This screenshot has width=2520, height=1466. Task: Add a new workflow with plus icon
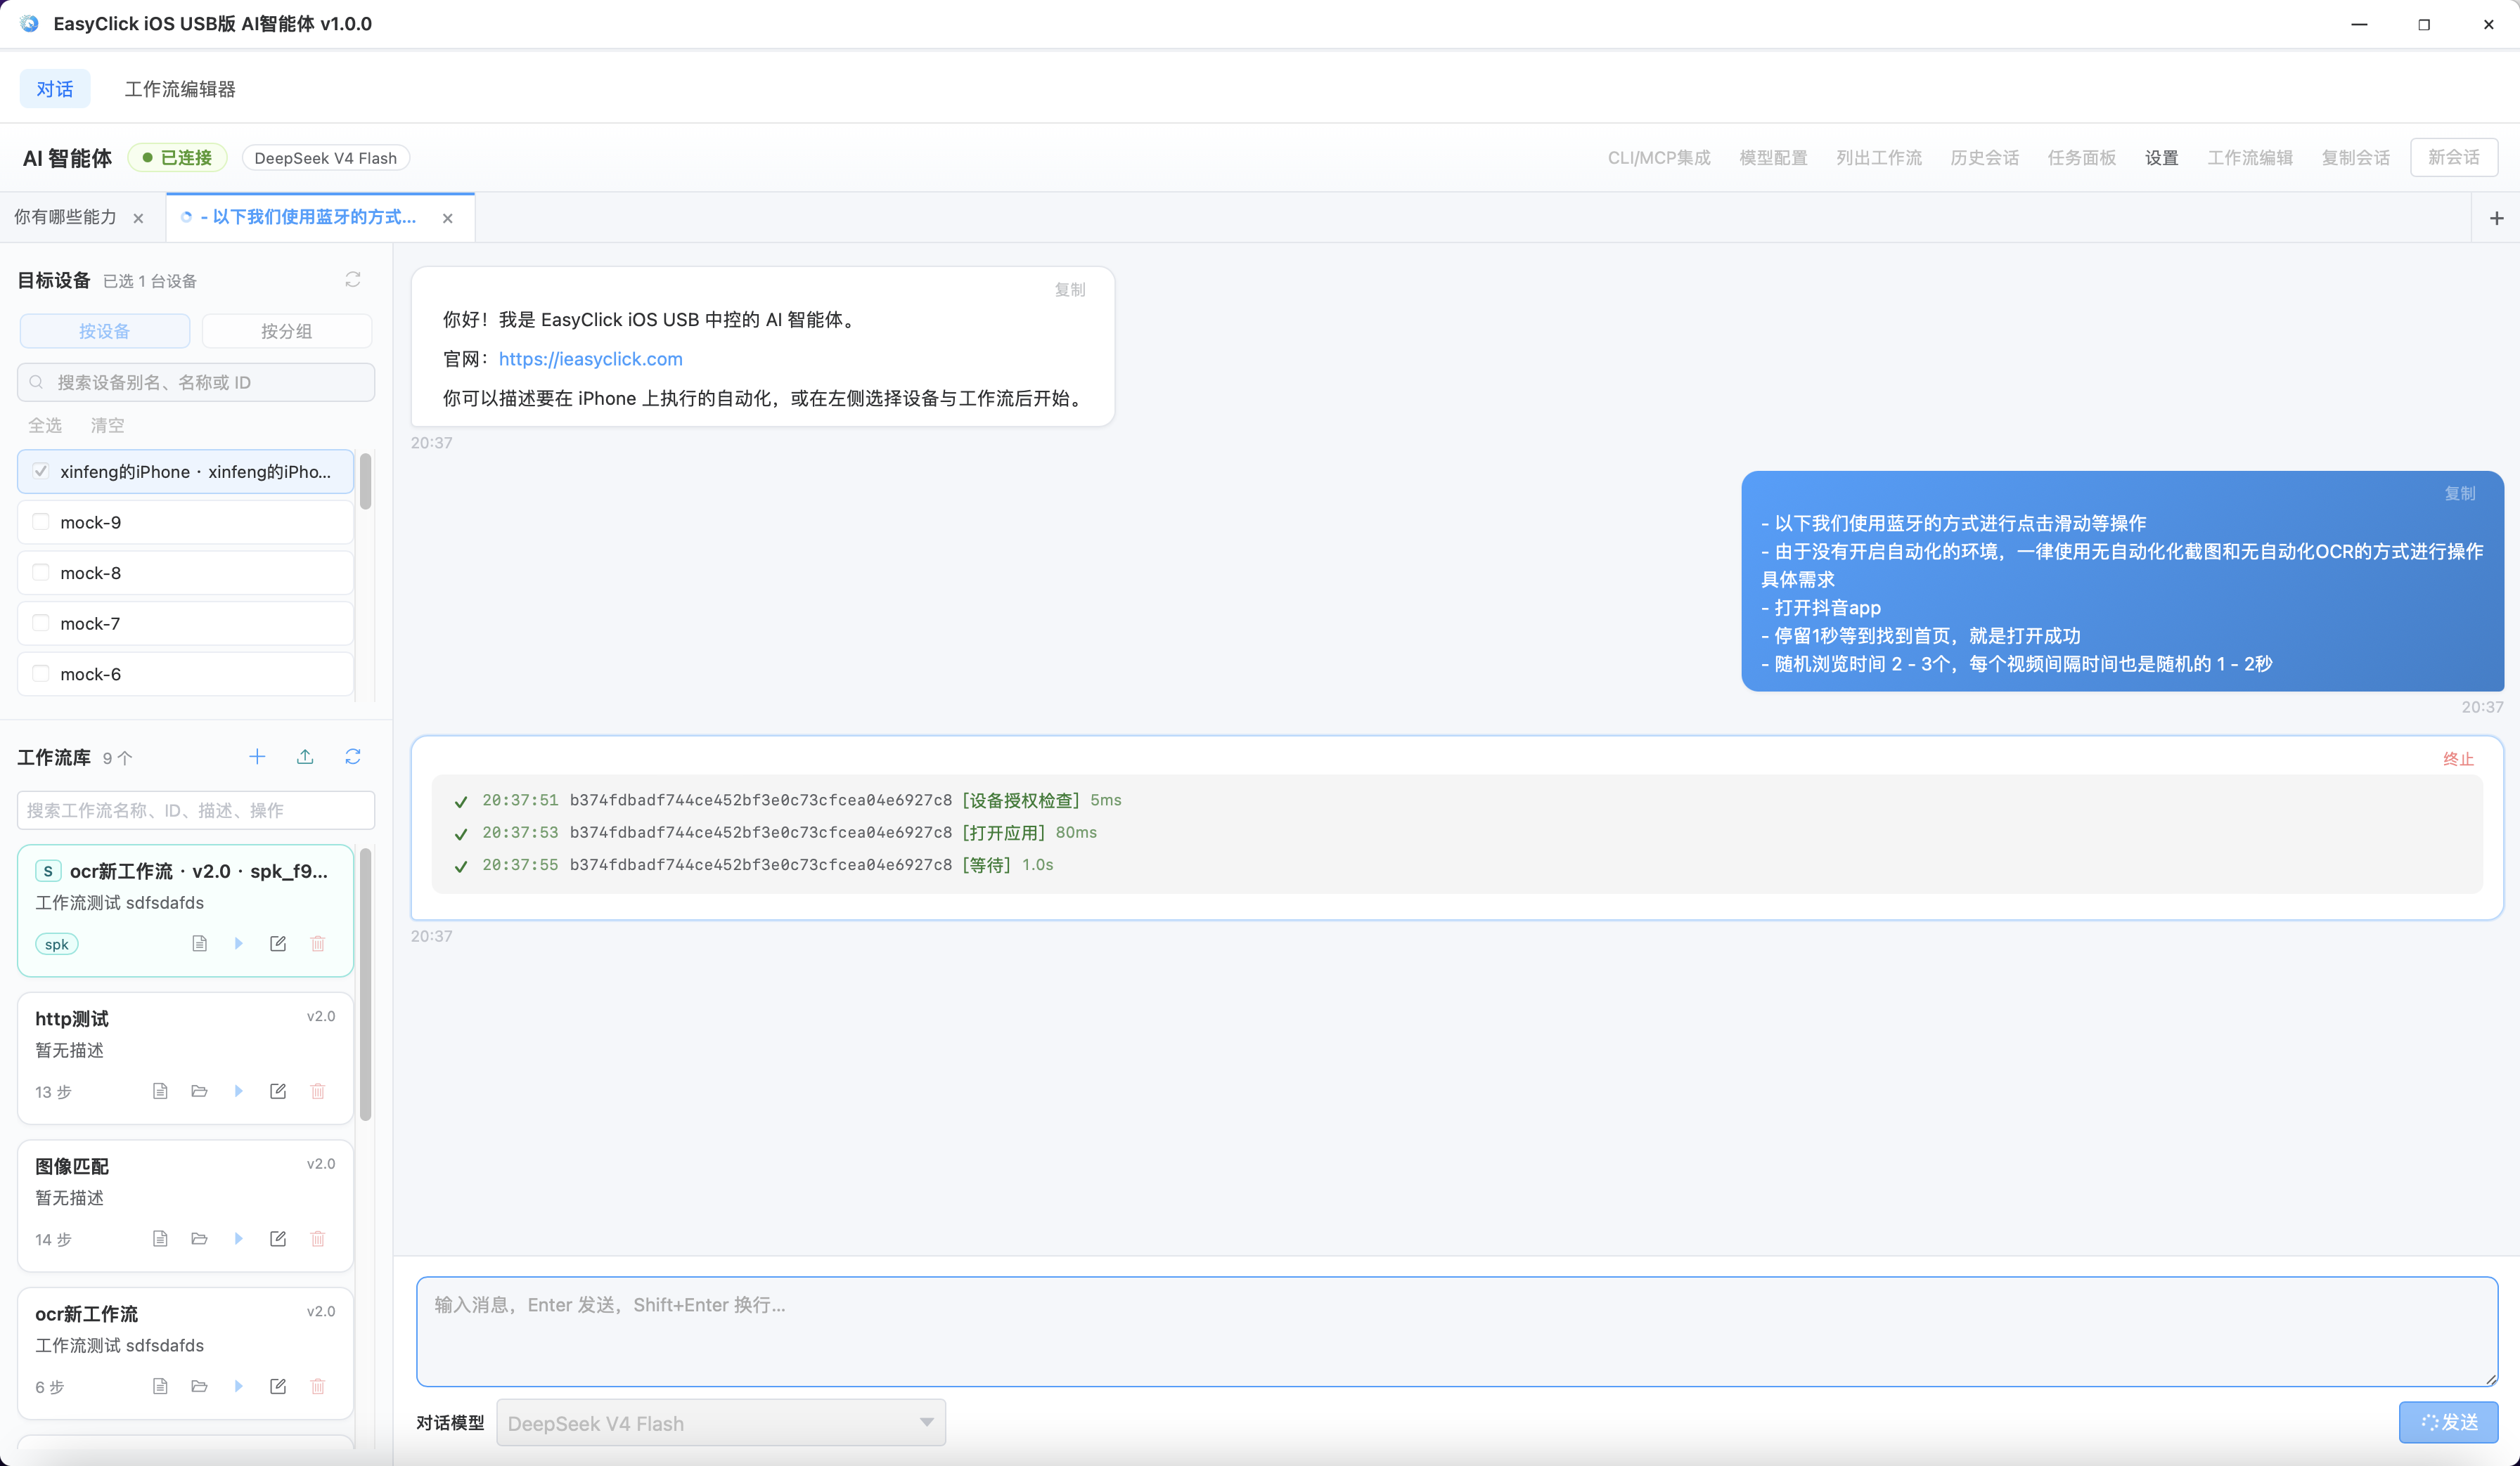point(257,756)
